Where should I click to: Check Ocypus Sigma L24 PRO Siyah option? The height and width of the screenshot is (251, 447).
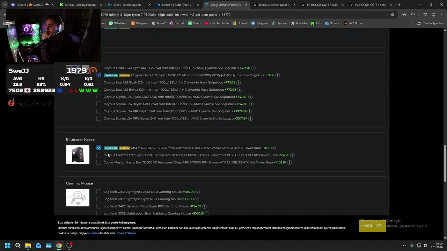pos(99,111)
